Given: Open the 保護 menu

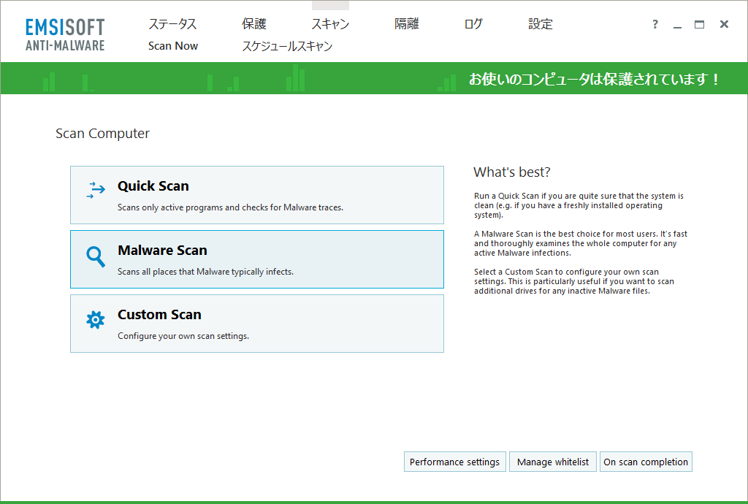Looking at the screenshot, I should 254,23.
